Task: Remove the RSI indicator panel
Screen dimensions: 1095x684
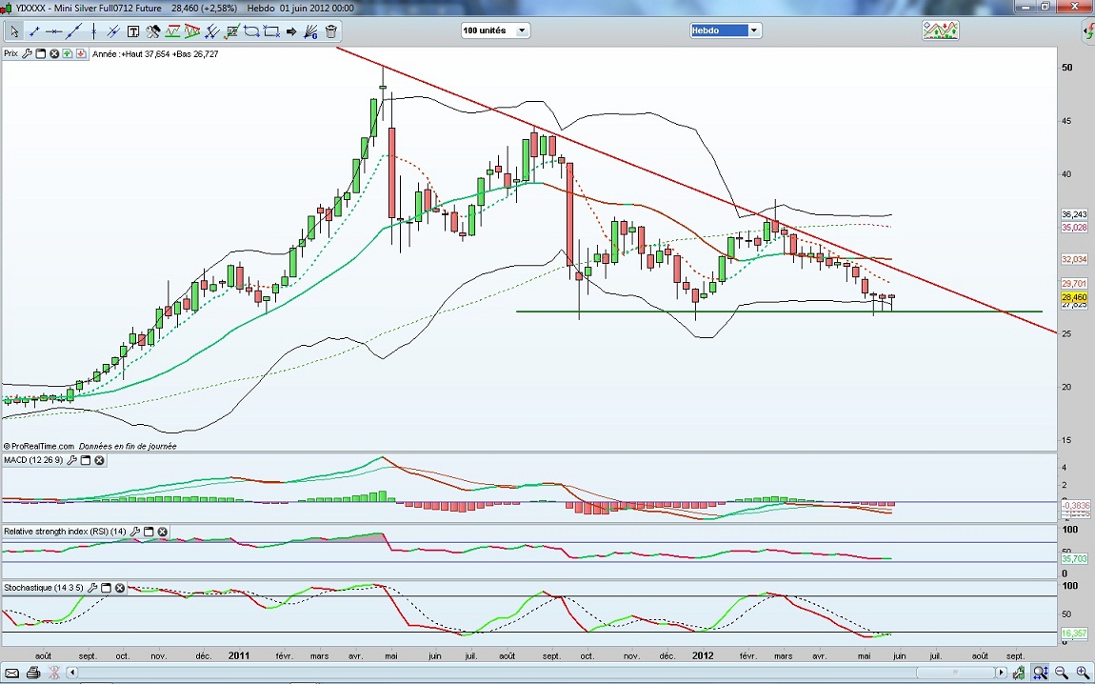Action: coord(162,531)
